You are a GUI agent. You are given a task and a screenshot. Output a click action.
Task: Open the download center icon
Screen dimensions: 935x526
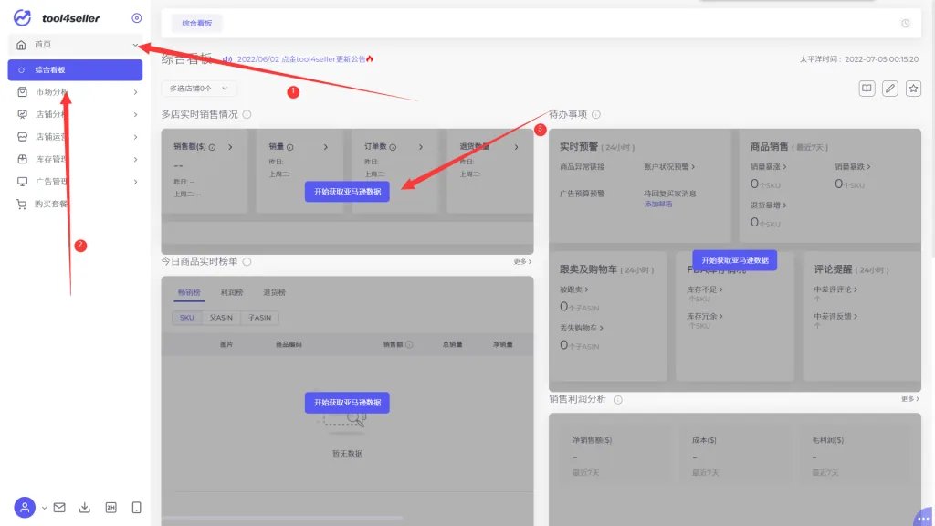[x=85, y=508]
